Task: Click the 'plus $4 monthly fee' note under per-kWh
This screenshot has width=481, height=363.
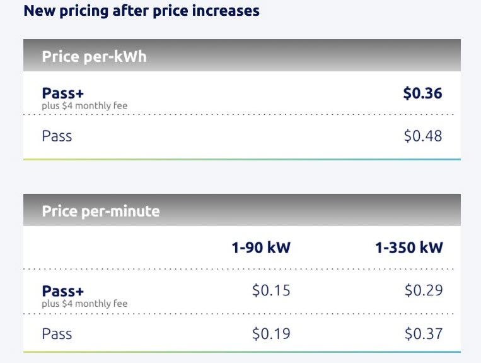Action: (x=84, y=106)
